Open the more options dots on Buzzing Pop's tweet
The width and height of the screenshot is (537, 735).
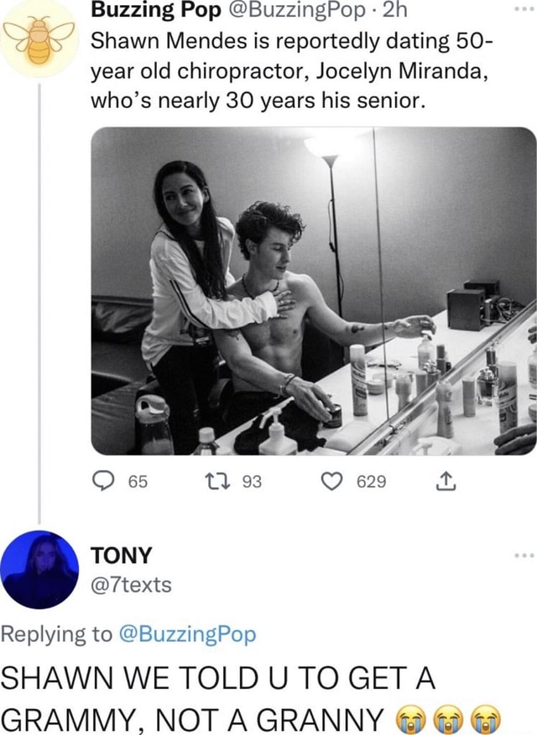[525, 10]
